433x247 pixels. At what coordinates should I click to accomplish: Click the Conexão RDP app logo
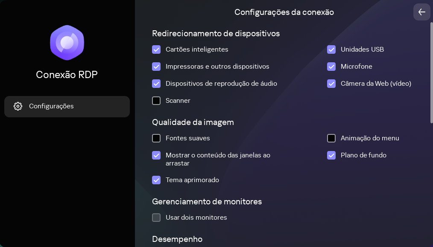pos(67,43)
